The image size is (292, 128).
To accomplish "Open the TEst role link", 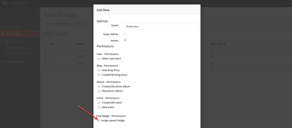I will coord(79,70).
